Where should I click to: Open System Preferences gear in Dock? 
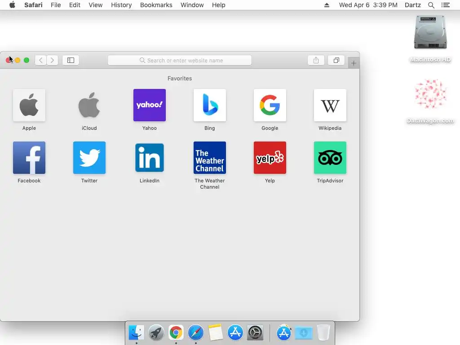[x=255, y=332]
